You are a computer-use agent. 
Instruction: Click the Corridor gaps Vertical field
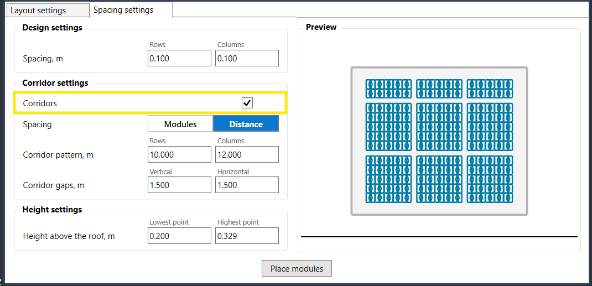point(179,185)
